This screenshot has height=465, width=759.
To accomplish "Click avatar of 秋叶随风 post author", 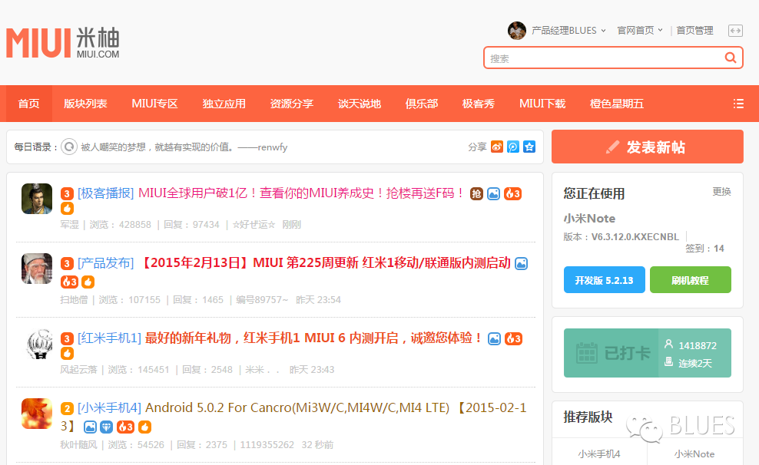I will (x=37, y=414).
